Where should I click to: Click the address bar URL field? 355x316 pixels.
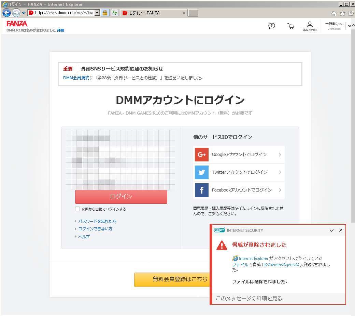point(64,13)
